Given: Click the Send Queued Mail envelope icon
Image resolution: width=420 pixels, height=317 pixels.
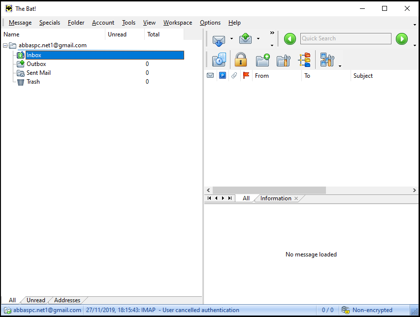Looking at the screenshot, I should click(x=245, y=38).
